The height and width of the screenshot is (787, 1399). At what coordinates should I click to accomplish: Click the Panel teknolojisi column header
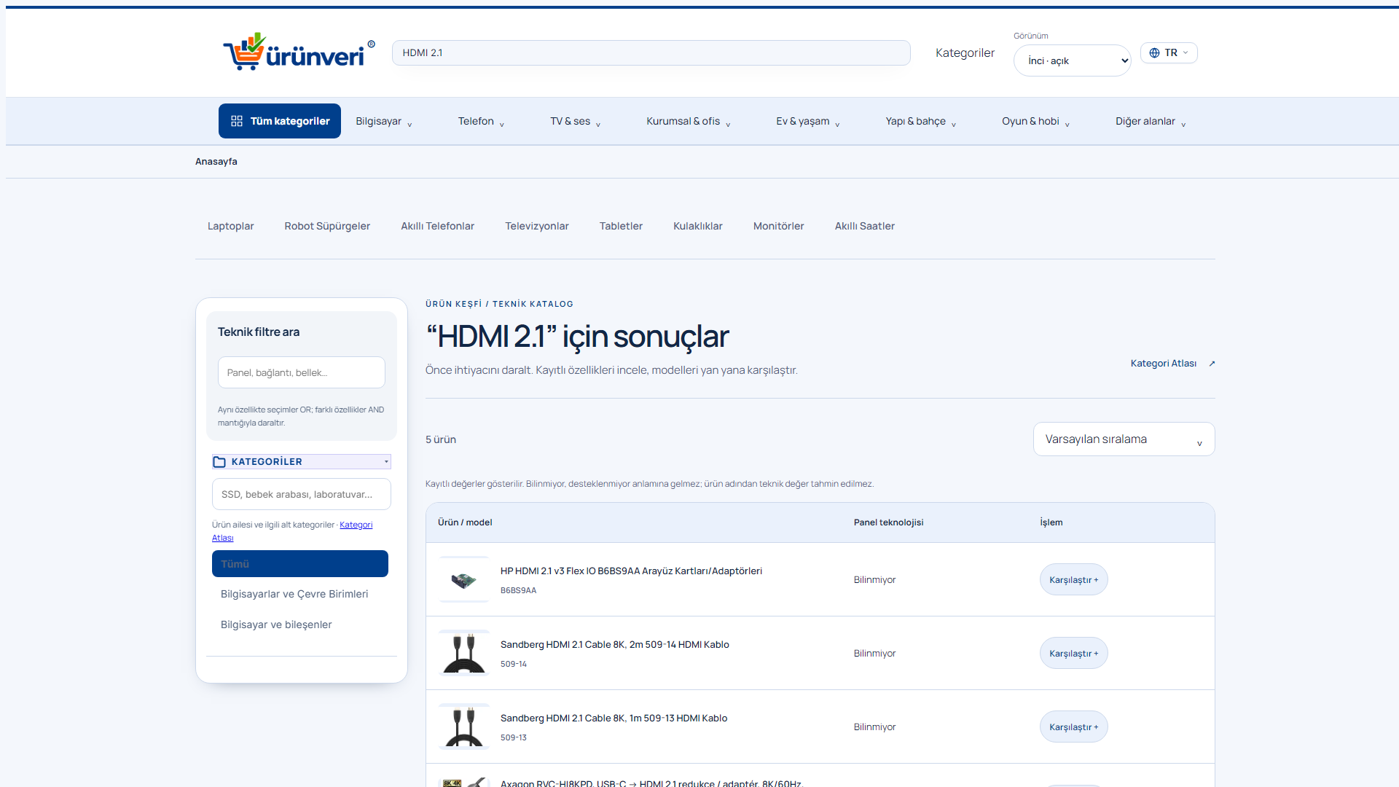click(888, 522)
